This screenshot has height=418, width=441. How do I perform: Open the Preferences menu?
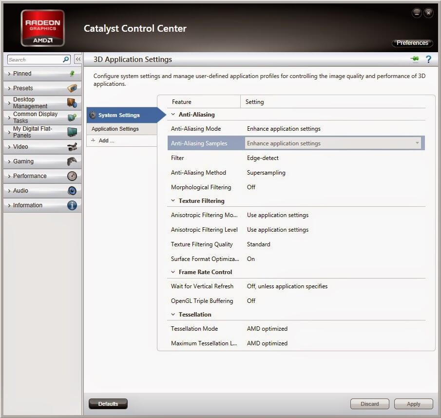[x=412, y=43]
